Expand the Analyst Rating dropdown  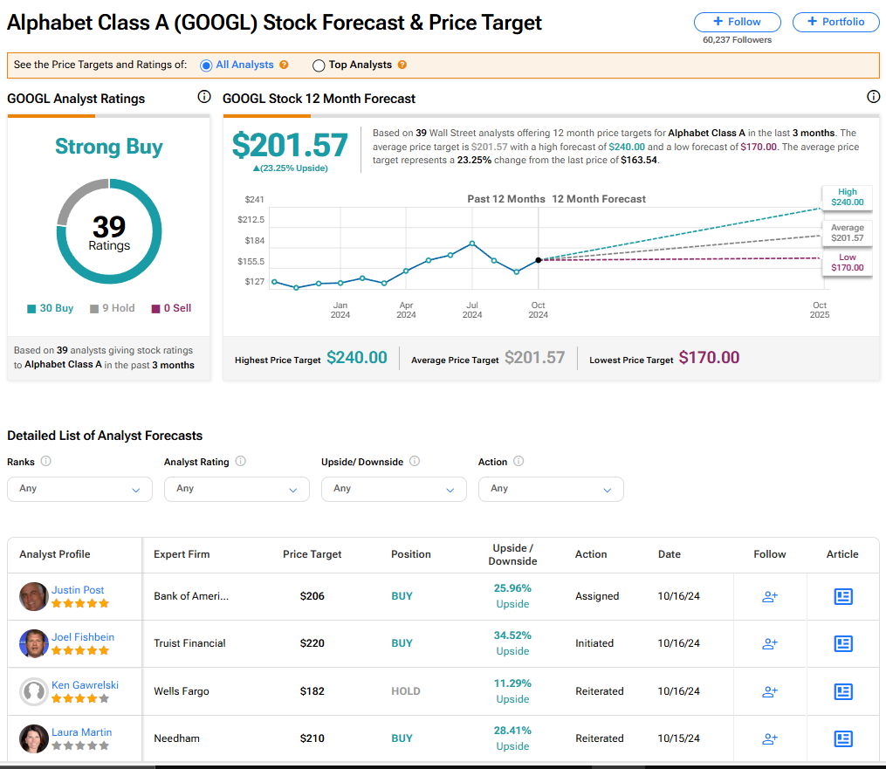click(237, 489)
